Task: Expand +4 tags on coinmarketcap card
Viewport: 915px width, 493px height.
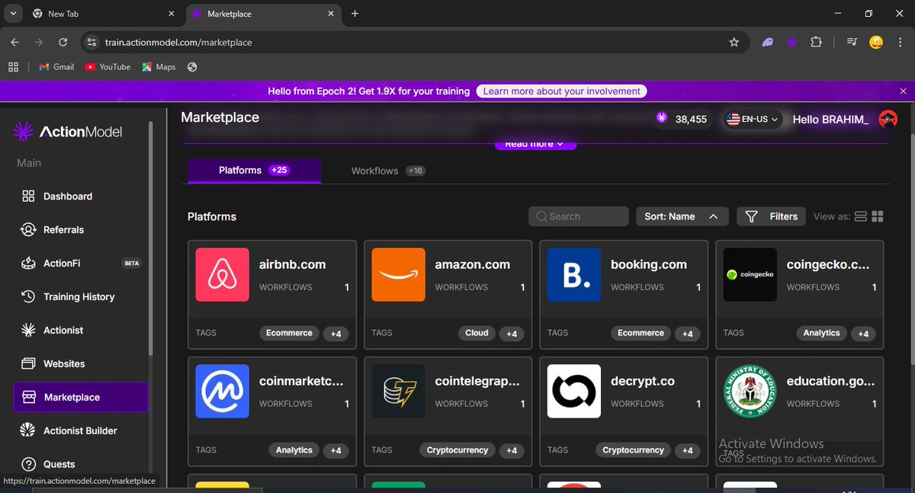Action: (x=335, y=450)
